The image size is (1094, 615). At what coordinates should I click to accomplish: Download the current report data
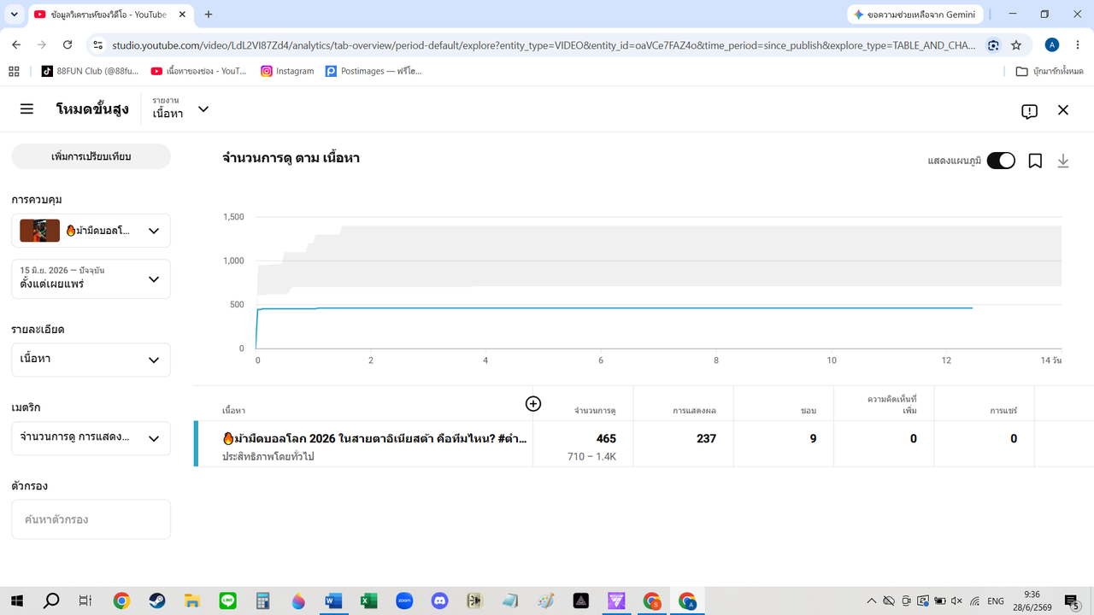[x=1063, y=161]
